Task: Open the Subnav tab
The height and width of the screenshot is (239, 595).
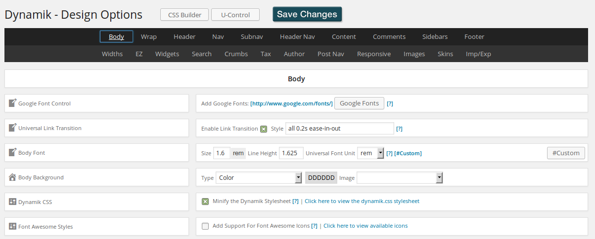Action: (x=252, y=36)
